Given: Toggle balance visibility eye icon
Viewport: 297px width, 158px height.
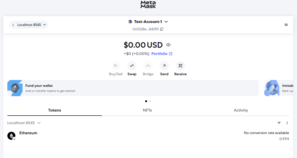Looking at the screenshot, I should click(x=168, y=45).
